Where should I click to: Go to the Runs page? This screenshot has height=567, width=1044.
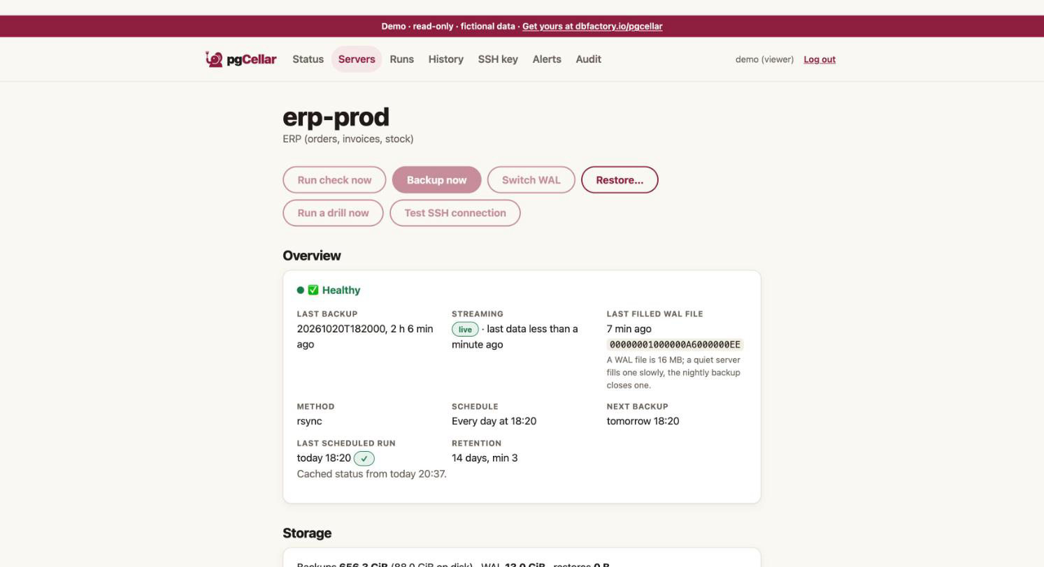coord(401,59)
